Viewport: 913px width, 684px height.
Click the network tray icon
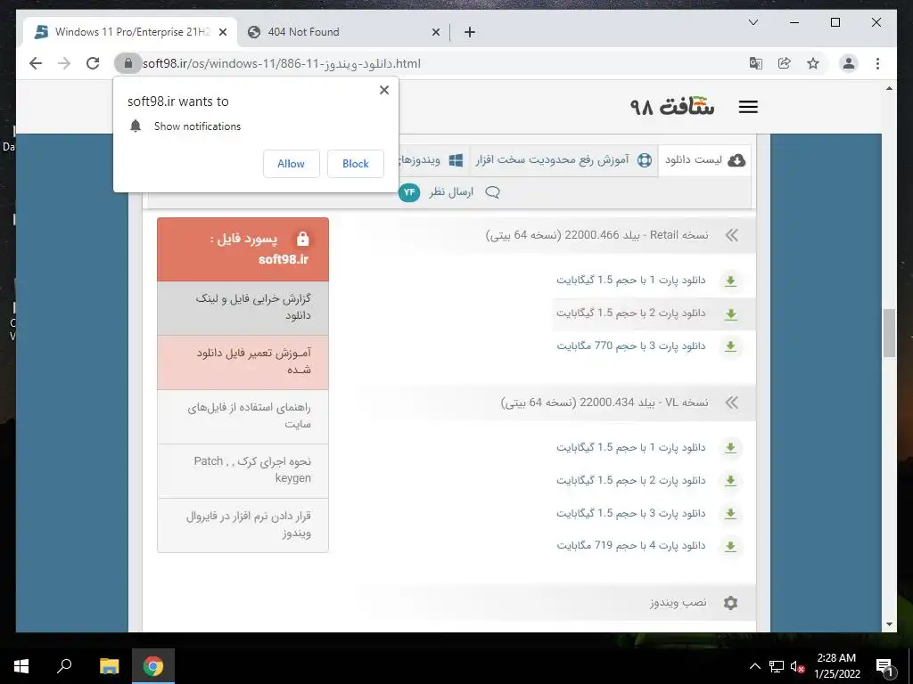(x=777, y=666)
